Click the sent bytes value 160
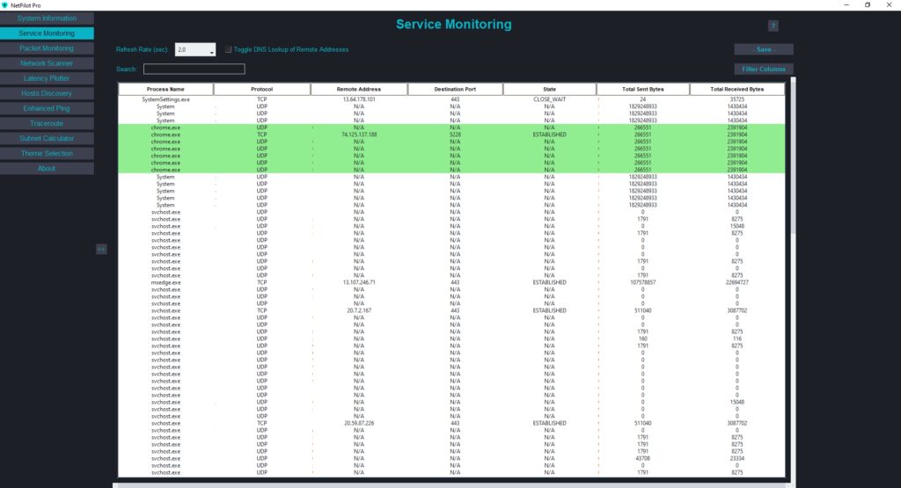Viewport: 901px width, 488px height. (x=643, y=339)
